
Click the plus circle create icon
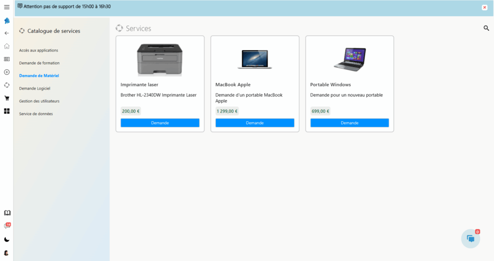coord(7,72)
